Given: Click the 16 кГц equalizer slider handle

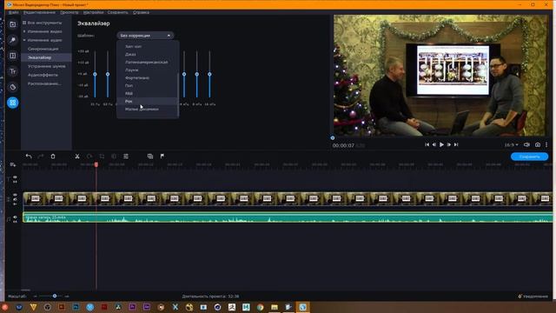Looking at the screenshot, I should pos(209,74).
